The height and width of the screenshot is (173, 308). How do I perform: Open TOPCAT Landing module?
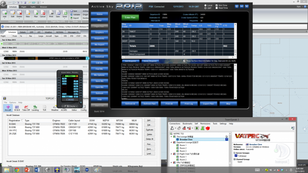click(x=35, y=108)
